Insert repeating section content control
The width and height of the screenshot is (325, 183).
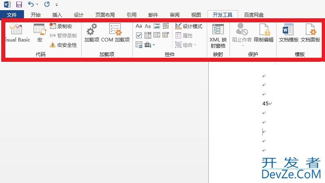coord(139,45)
